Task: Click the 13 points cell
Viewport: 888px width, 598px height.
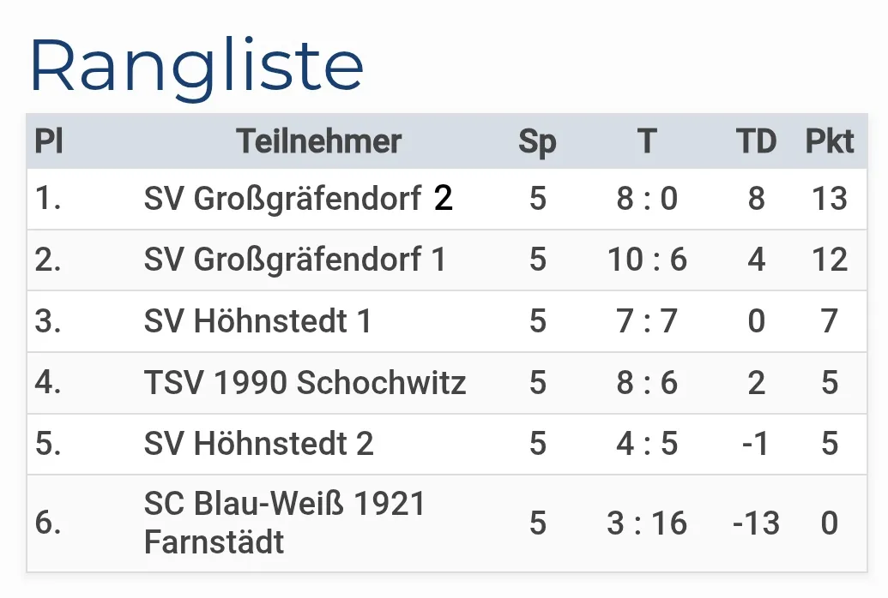Action: pyautogui.click(x=829, y=199)
